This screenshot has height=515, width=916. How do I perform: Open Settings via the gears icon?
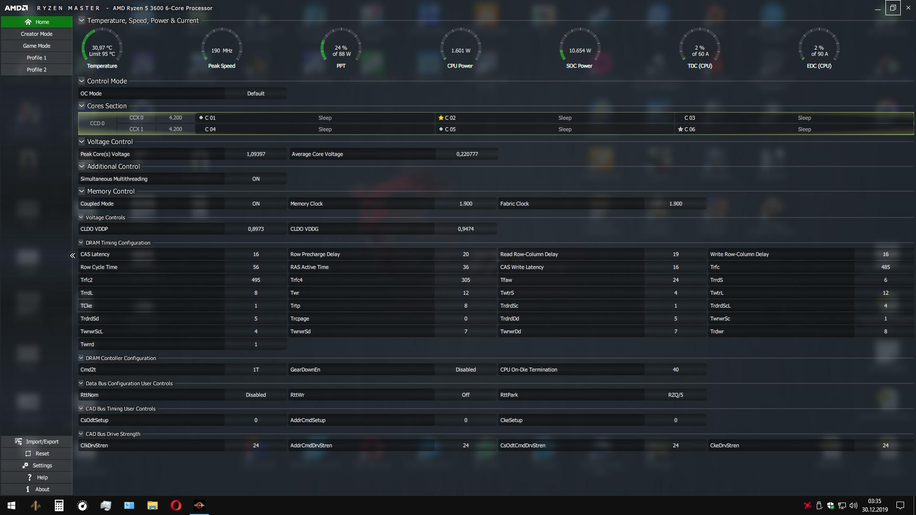[x=25, y=465]
